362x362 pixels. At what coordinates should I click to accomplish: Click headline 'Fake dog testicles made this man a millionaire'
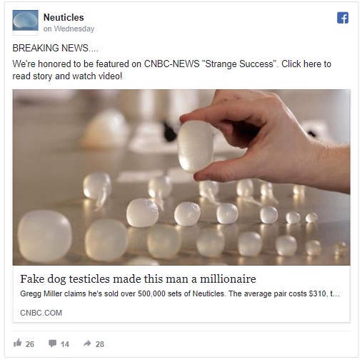click(x=138, y=279)
